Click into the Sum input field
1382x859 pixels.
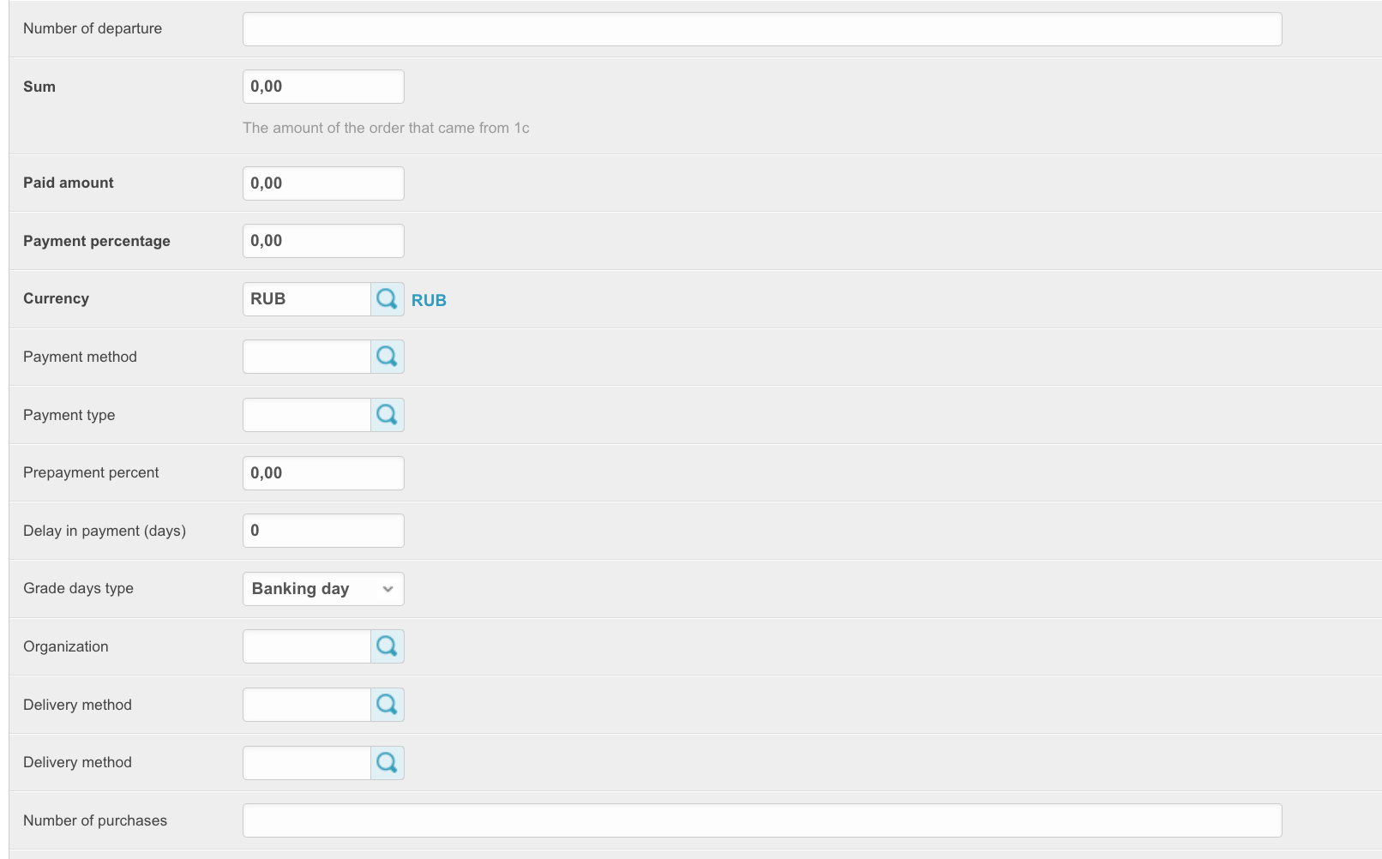pos(323,87)
